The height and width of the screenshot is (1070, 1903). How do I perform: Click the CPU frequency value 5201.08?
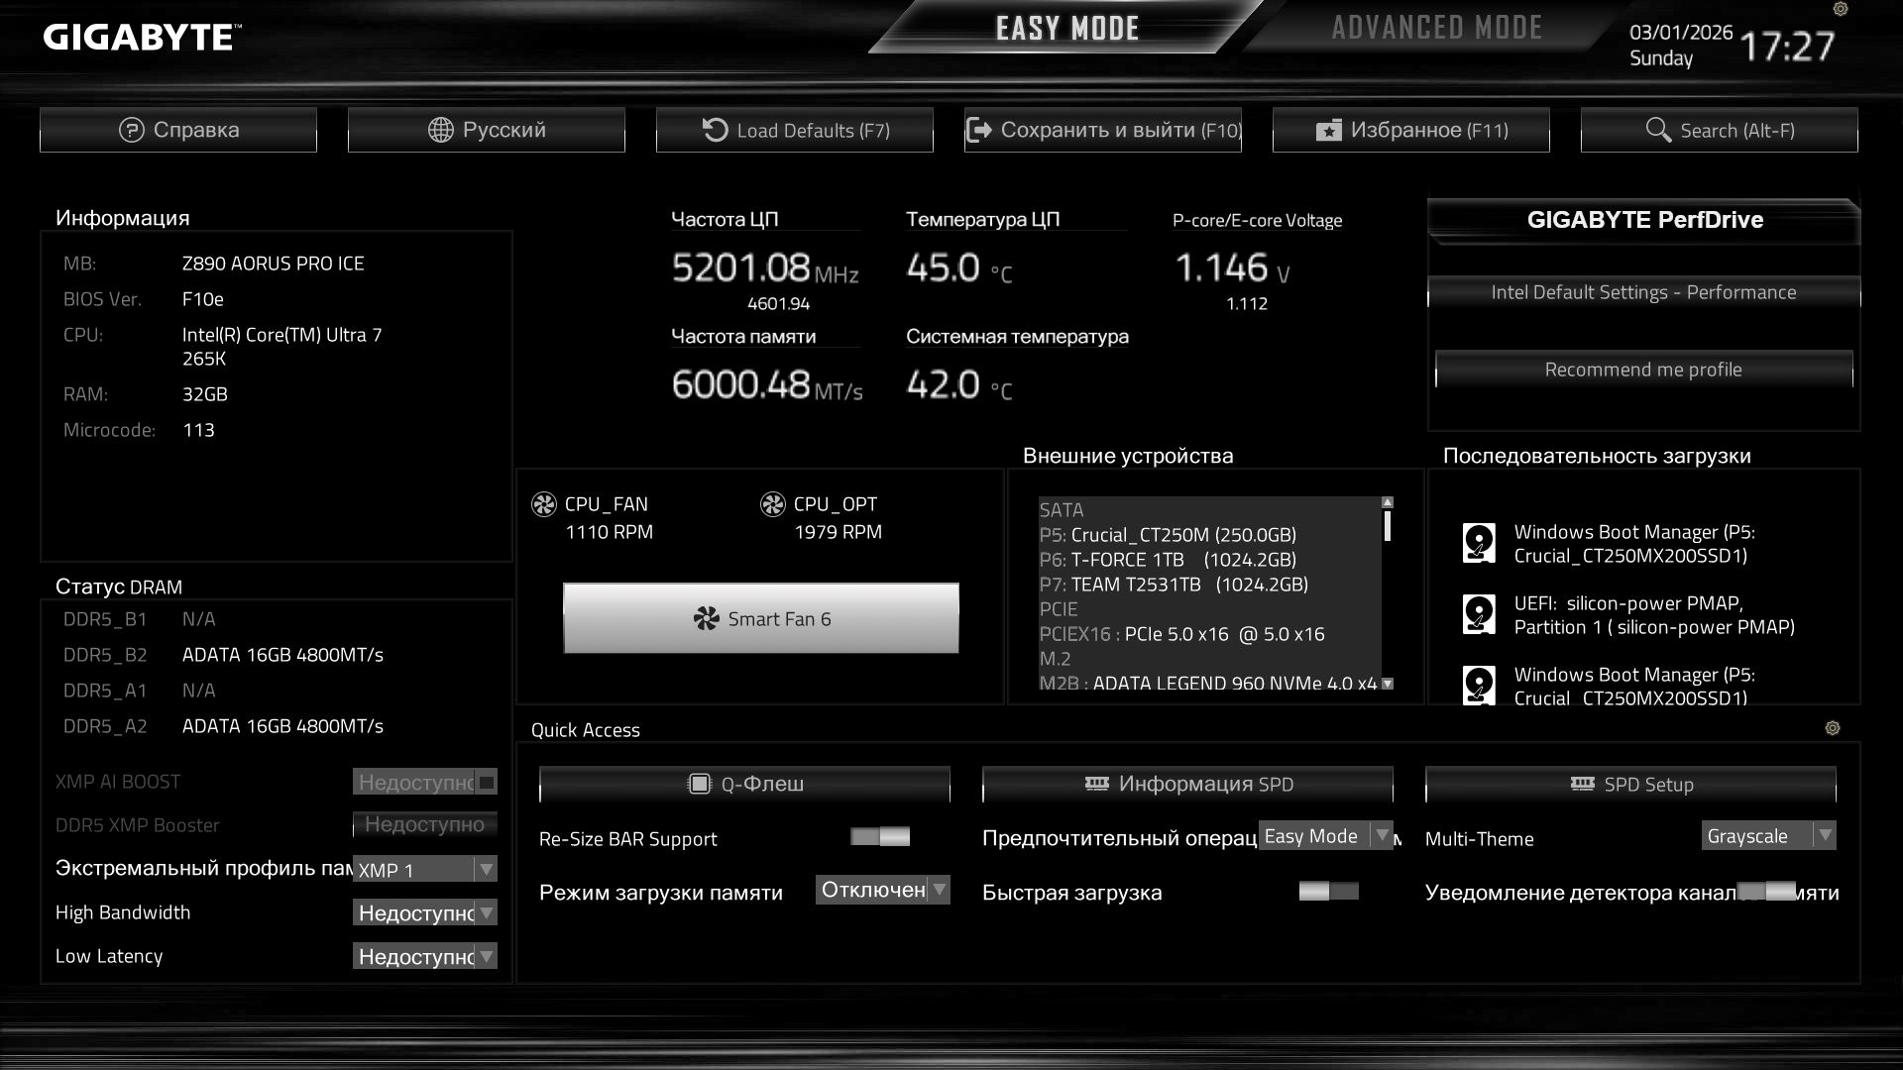click(741, 267)
